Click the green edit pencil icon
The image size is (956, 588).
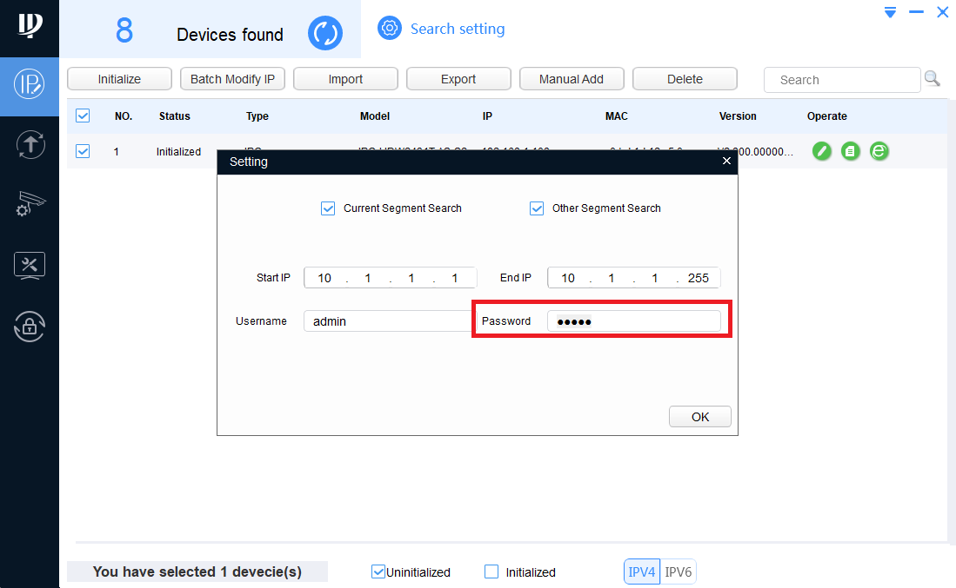[x=822, y=151]
